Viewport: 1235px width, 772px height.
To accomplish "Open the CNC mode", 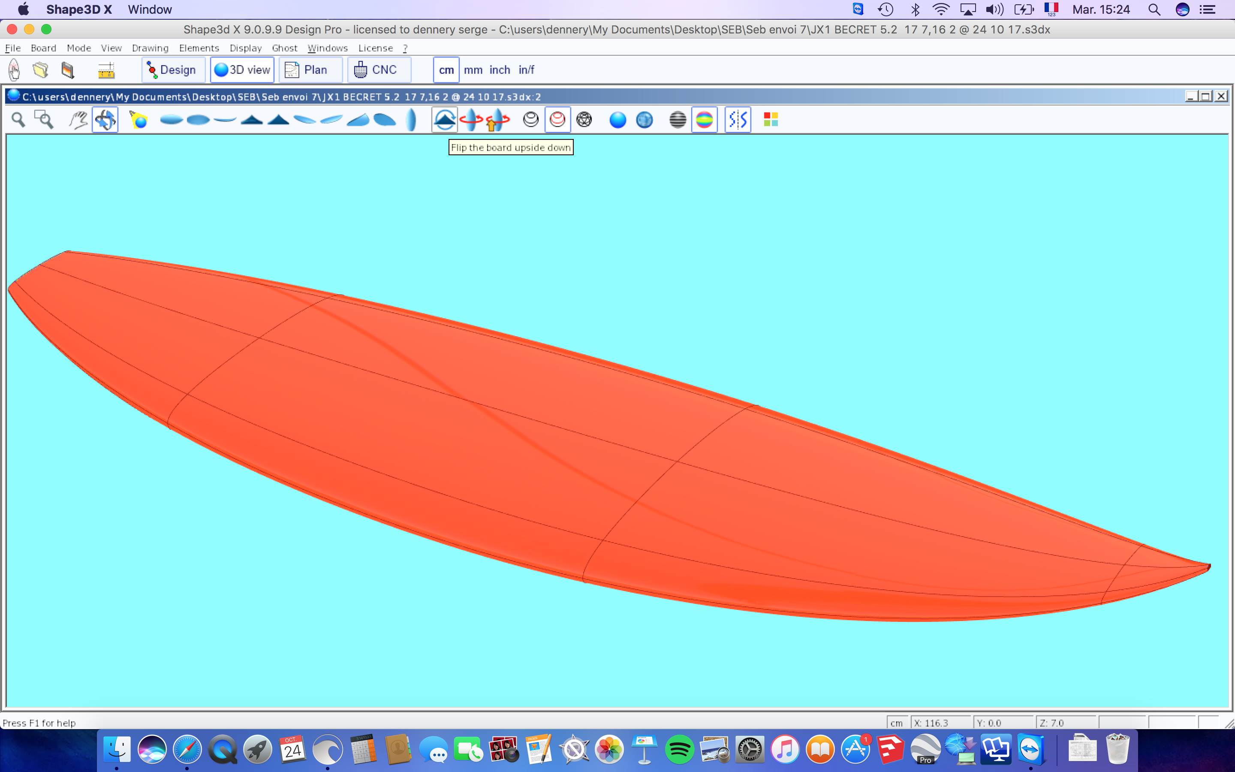I will point(377,70).
